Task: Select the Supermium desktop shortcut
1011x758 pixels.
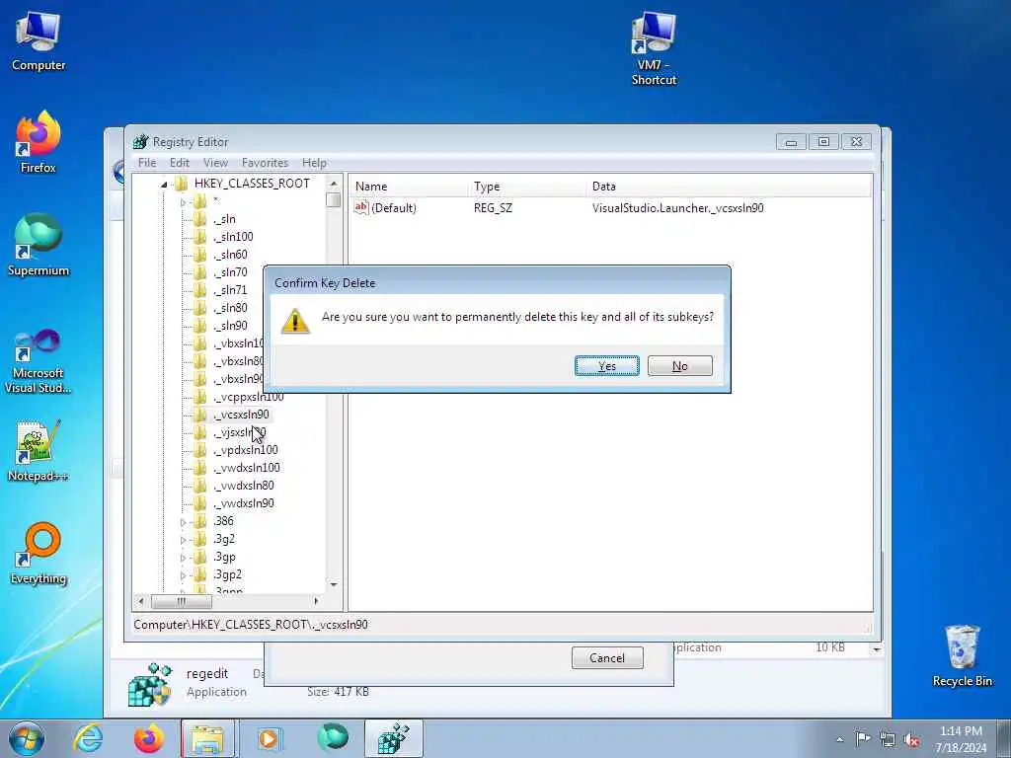Action: pyautogui.click(x=39, y=245)
